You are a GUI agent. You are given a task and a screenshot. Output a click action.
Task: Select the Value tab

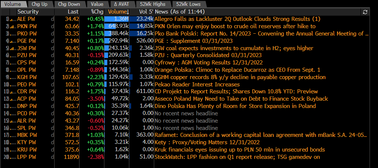pos(97,4)
